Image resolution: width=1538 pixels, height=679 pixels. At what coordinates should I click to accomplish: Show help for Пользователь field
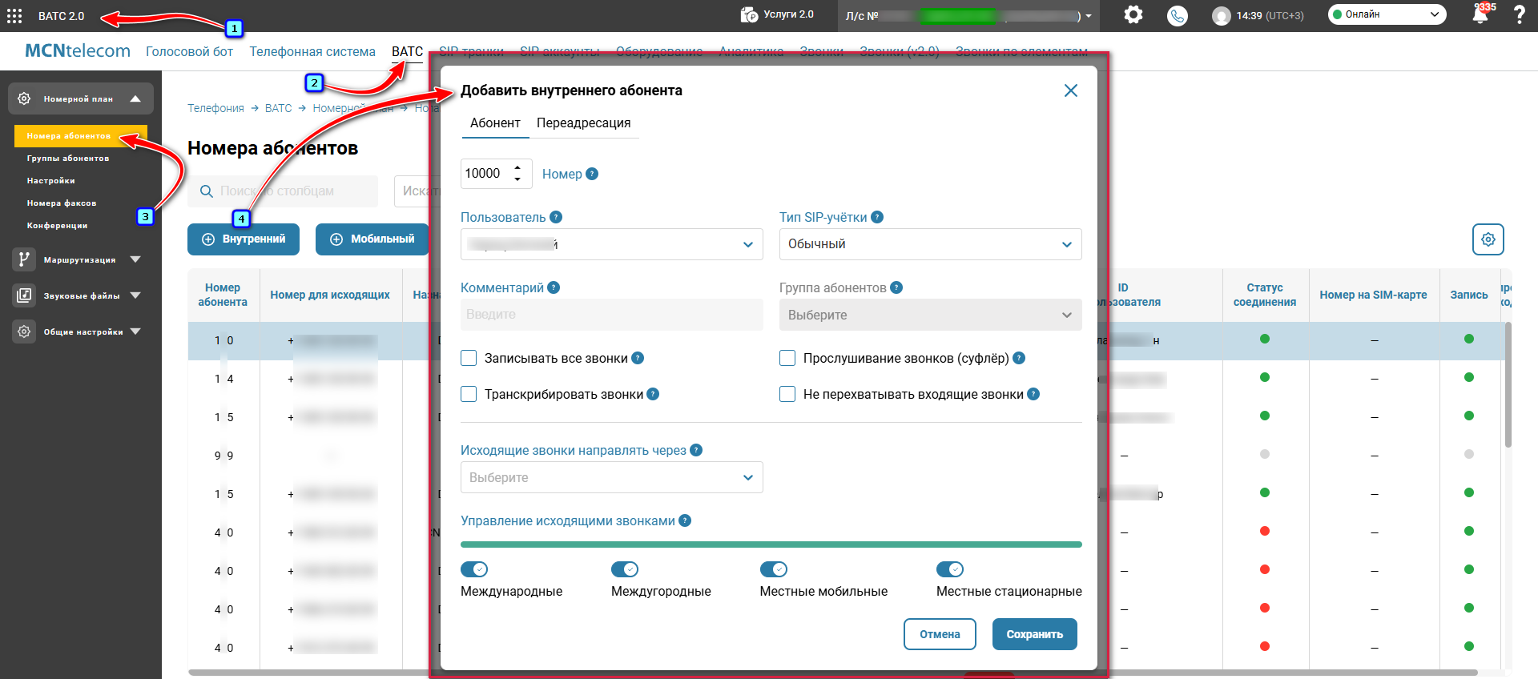coord(556,217)
